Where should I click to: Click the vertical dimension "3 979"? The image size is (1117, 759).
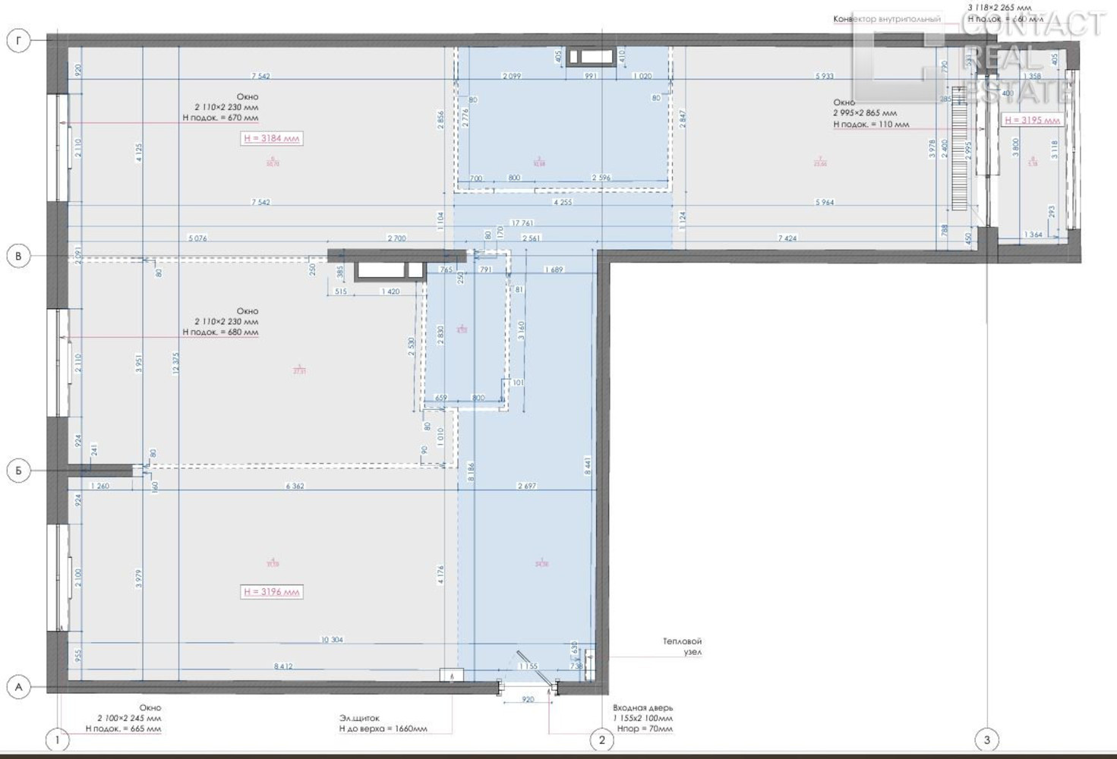pos(138,578)
